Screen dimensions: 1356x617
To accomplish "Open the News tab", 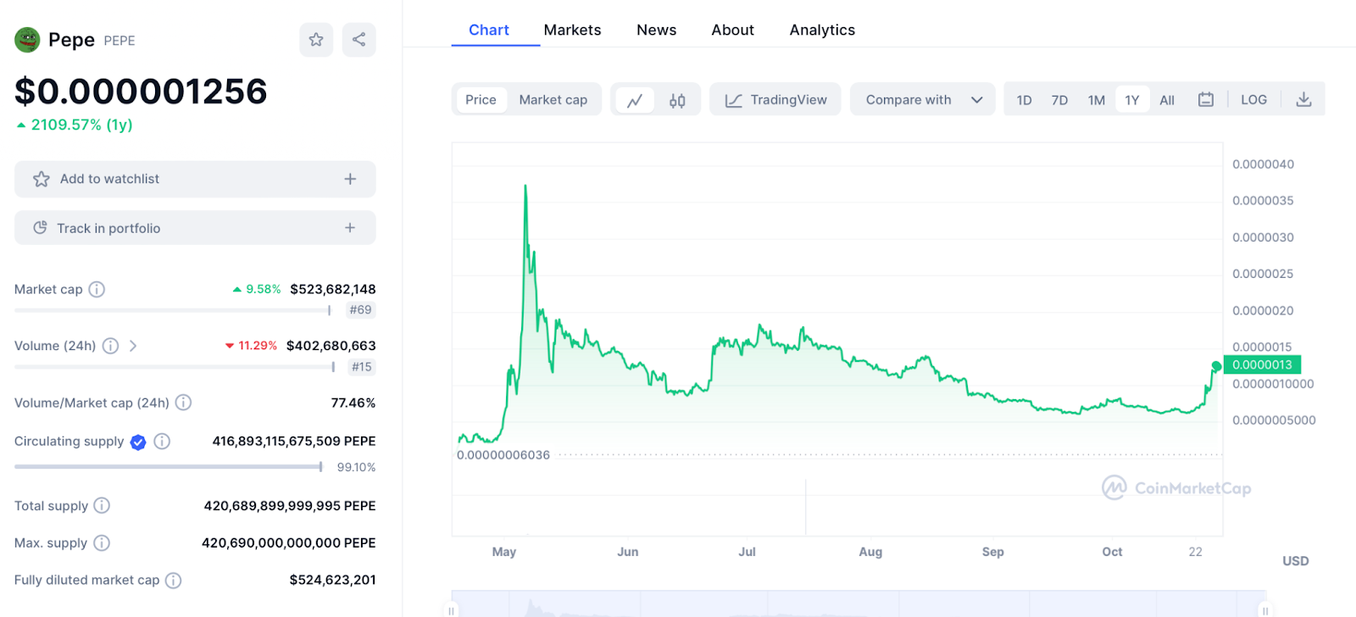I will 657,30.
